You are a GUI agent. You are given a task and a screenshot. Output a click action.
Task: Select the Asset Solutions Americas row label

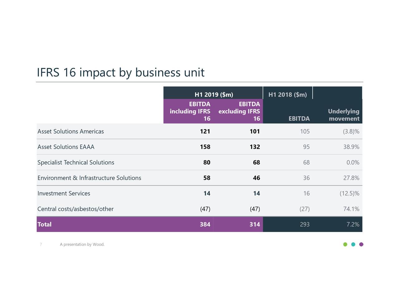point(70,131)
